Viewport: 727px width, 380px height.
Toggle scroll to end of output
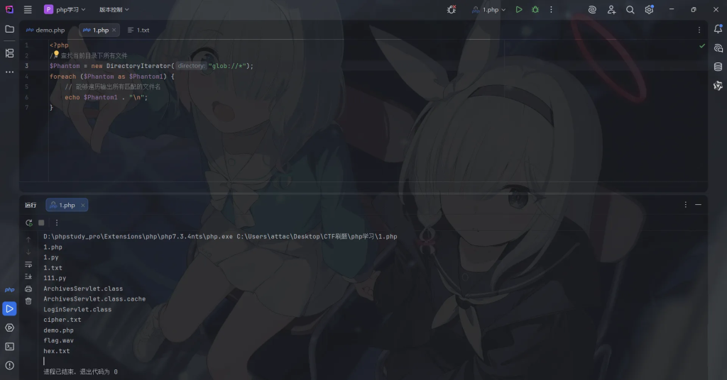tap(28, 276)
